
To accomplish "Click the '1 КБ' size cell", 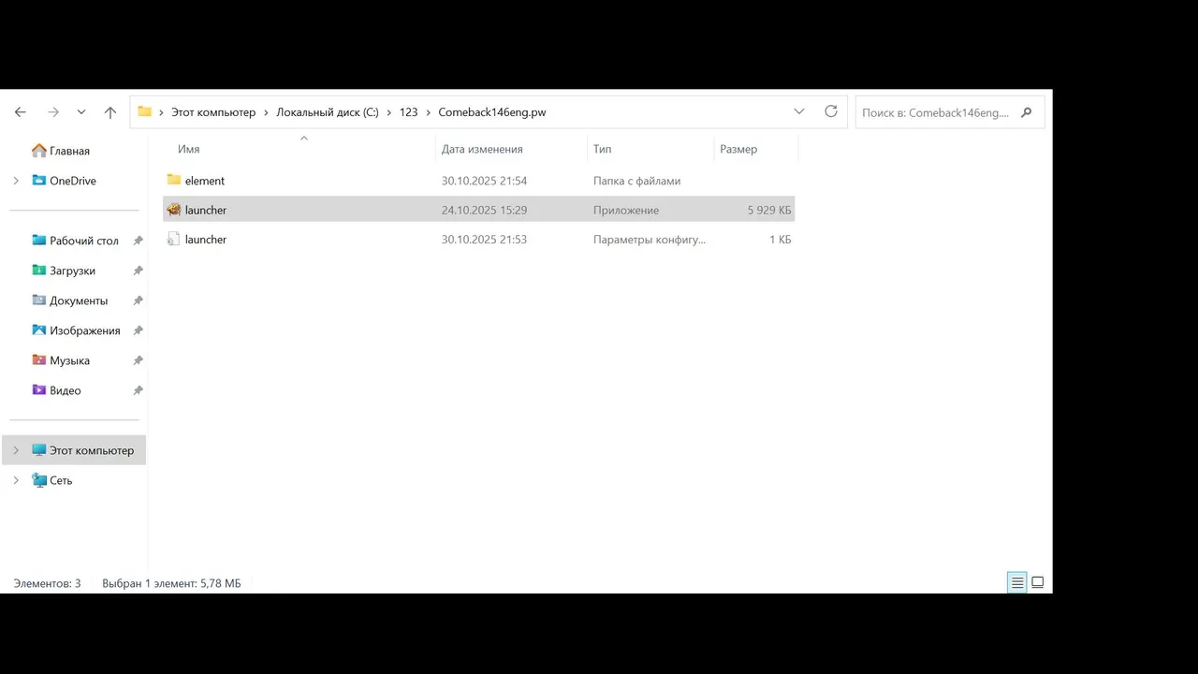I will pyautogui.click(x=781, y=240).
